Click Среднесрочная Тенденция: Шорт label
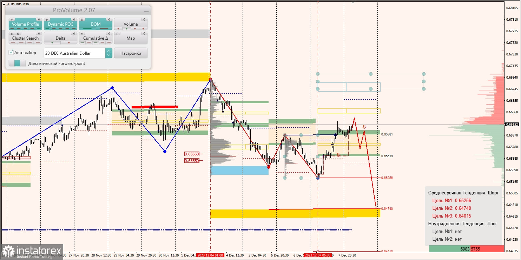Image resolution: width=521 pixels, height=260 pixels. (463, 193)
